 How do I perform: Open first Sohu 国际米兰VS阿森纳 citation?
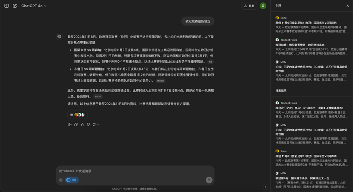click(311, 24)
